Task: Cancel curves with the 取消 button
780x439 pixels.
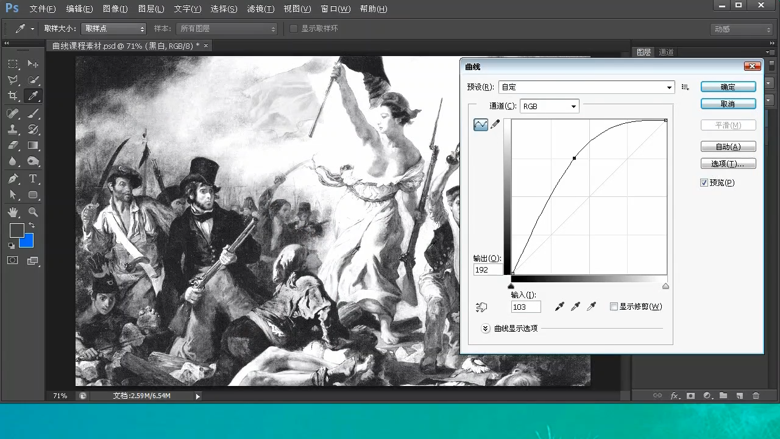Action: click(728, 104)
